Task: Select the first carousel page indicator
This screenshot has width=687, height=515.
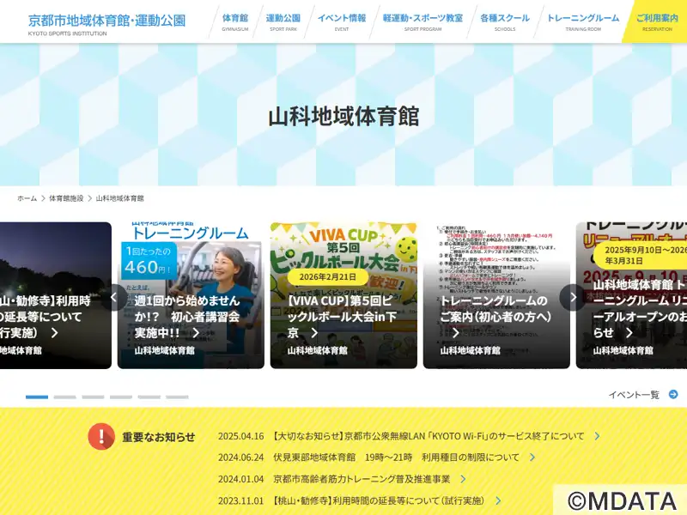Action: (x=37, y=397)
